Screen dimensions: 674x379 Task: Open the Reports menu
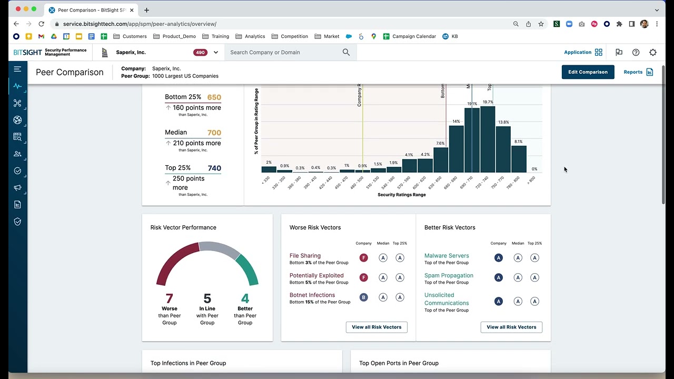(x=638, y=72)
